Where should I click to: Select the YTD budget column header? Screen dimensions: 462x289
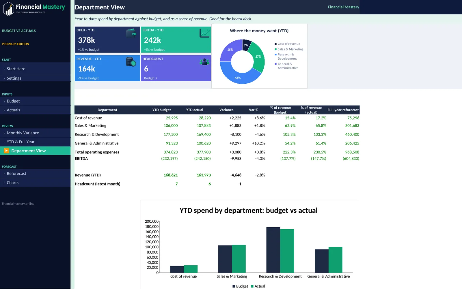coord(161,110)
